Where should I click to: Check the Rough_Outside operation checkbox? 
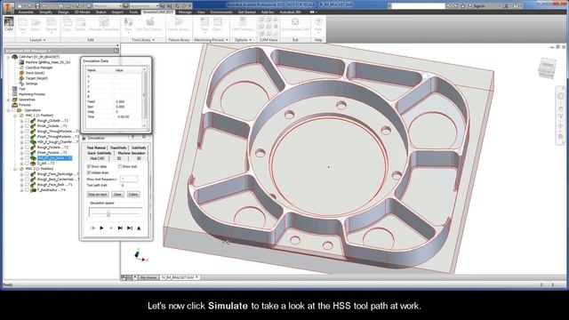28,121
